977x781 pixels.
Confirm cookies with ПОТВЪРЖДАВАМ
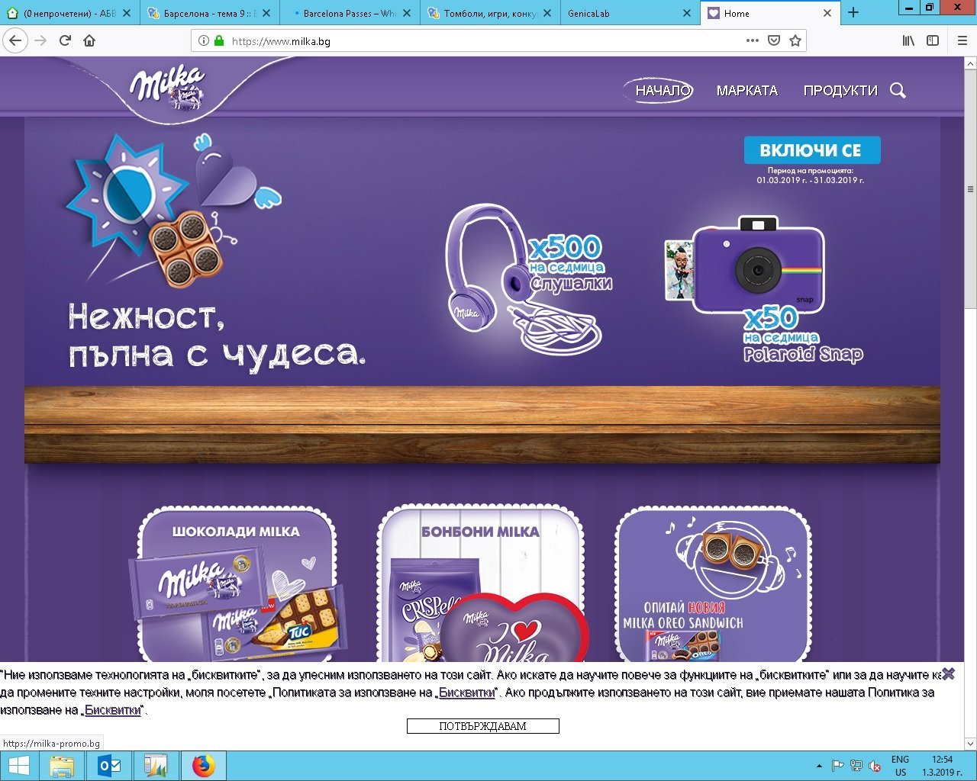[x=482, y=726]
